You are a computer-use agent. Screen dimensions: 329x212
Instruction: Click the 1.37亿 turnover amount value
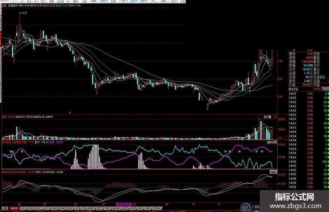tap(308, 73)
